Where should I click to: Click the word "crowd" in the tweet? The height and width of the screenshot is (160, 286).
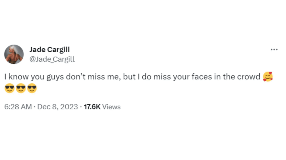point(249,77)
